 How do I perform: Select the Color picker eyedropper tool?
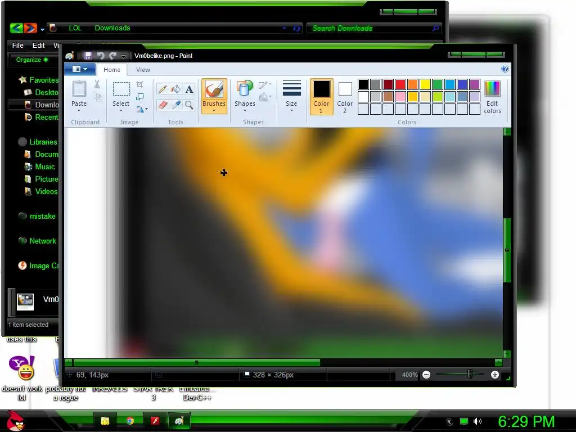(176, 105)
